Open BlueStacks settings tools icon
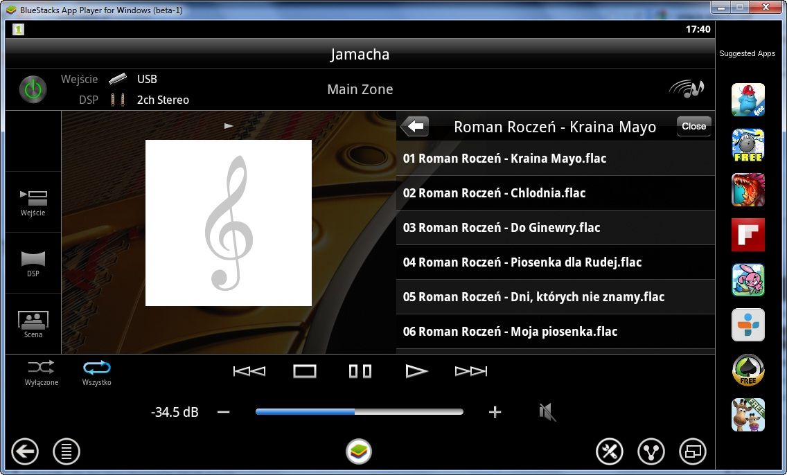 (x=610, y=451)
